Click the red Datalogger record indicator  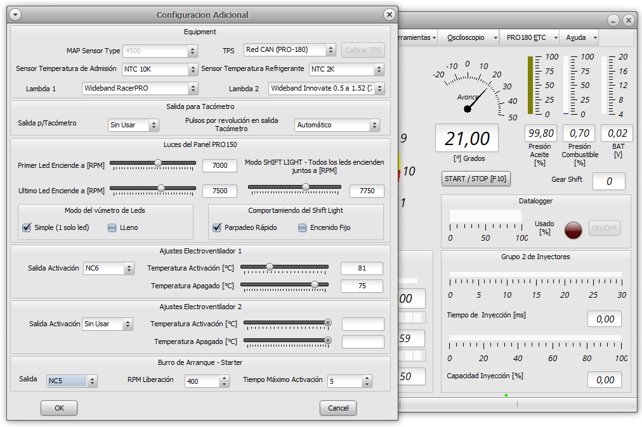point(573,230)
